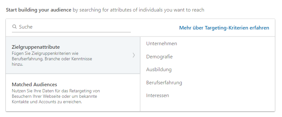Screen dimensions: 282x117
Task: Open the Demografie category
Action: [x=159, y=56]
